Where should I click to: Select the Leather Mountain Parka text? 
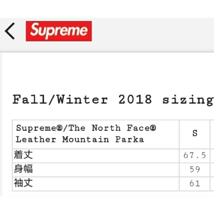click(x=80, y=140)
